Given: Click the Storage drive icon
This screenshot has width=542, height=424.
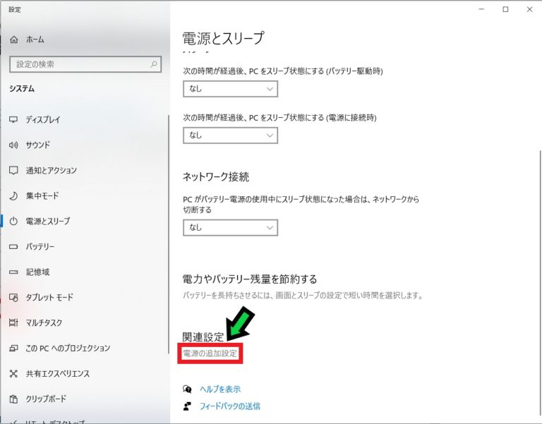Looking at the screenshot, I should point(13,272).
